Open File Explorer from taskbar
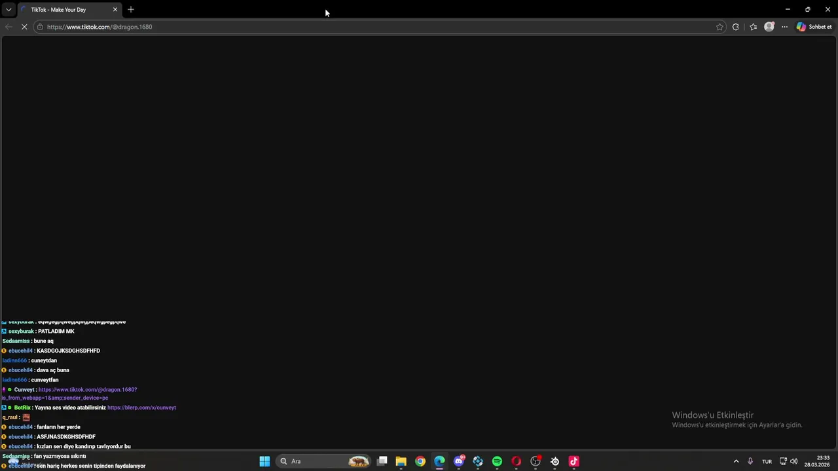 coord(401,461)
